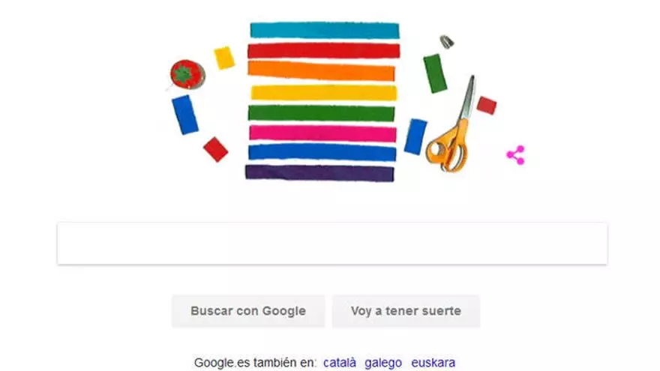Click the red diamond-shaped fabric patch

[215, 149]
